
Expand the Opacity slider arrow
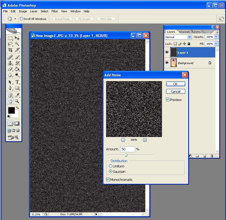pyautogui.click(x=216, y=37)
